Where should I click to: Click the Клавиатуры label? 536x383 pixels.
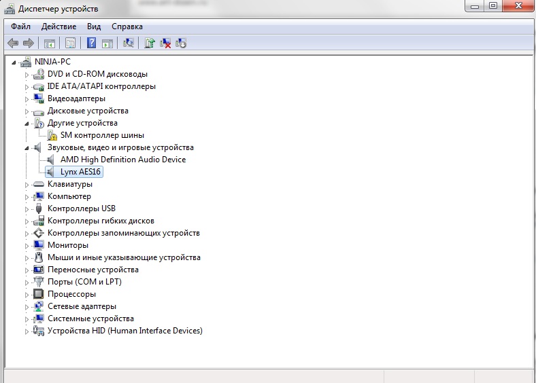coord(70,184)
